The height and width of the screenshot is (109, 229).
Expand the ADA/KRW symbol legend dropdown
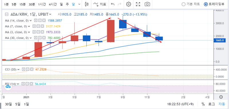tap(50, 14)
